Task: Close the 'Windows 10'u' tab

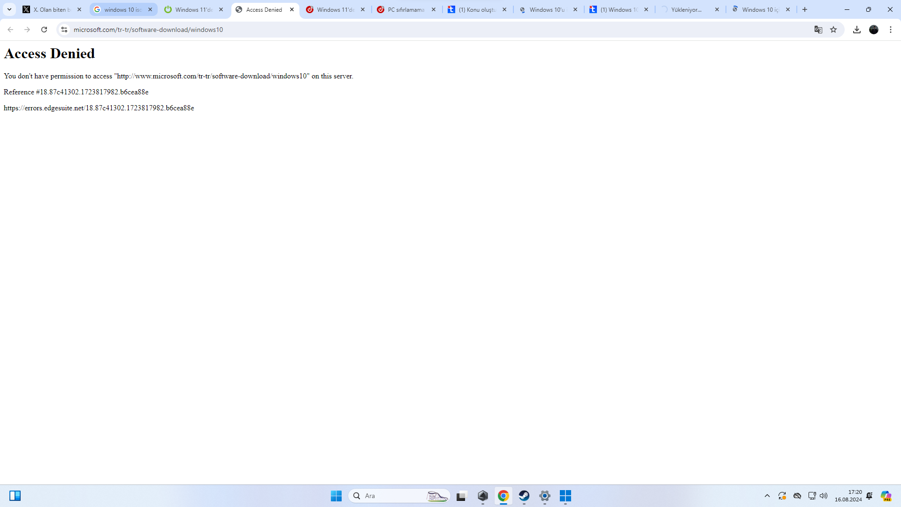Action: pyautogui.click(x=575, y=9)
